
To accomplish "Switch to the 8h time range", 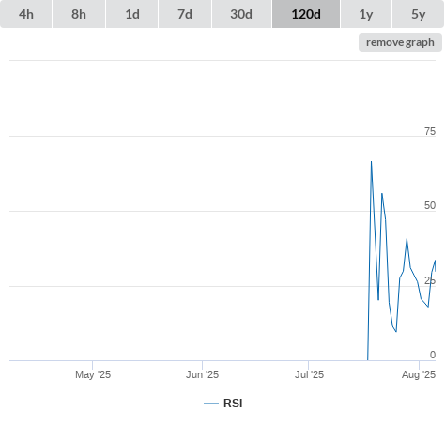I will (79, 14).
